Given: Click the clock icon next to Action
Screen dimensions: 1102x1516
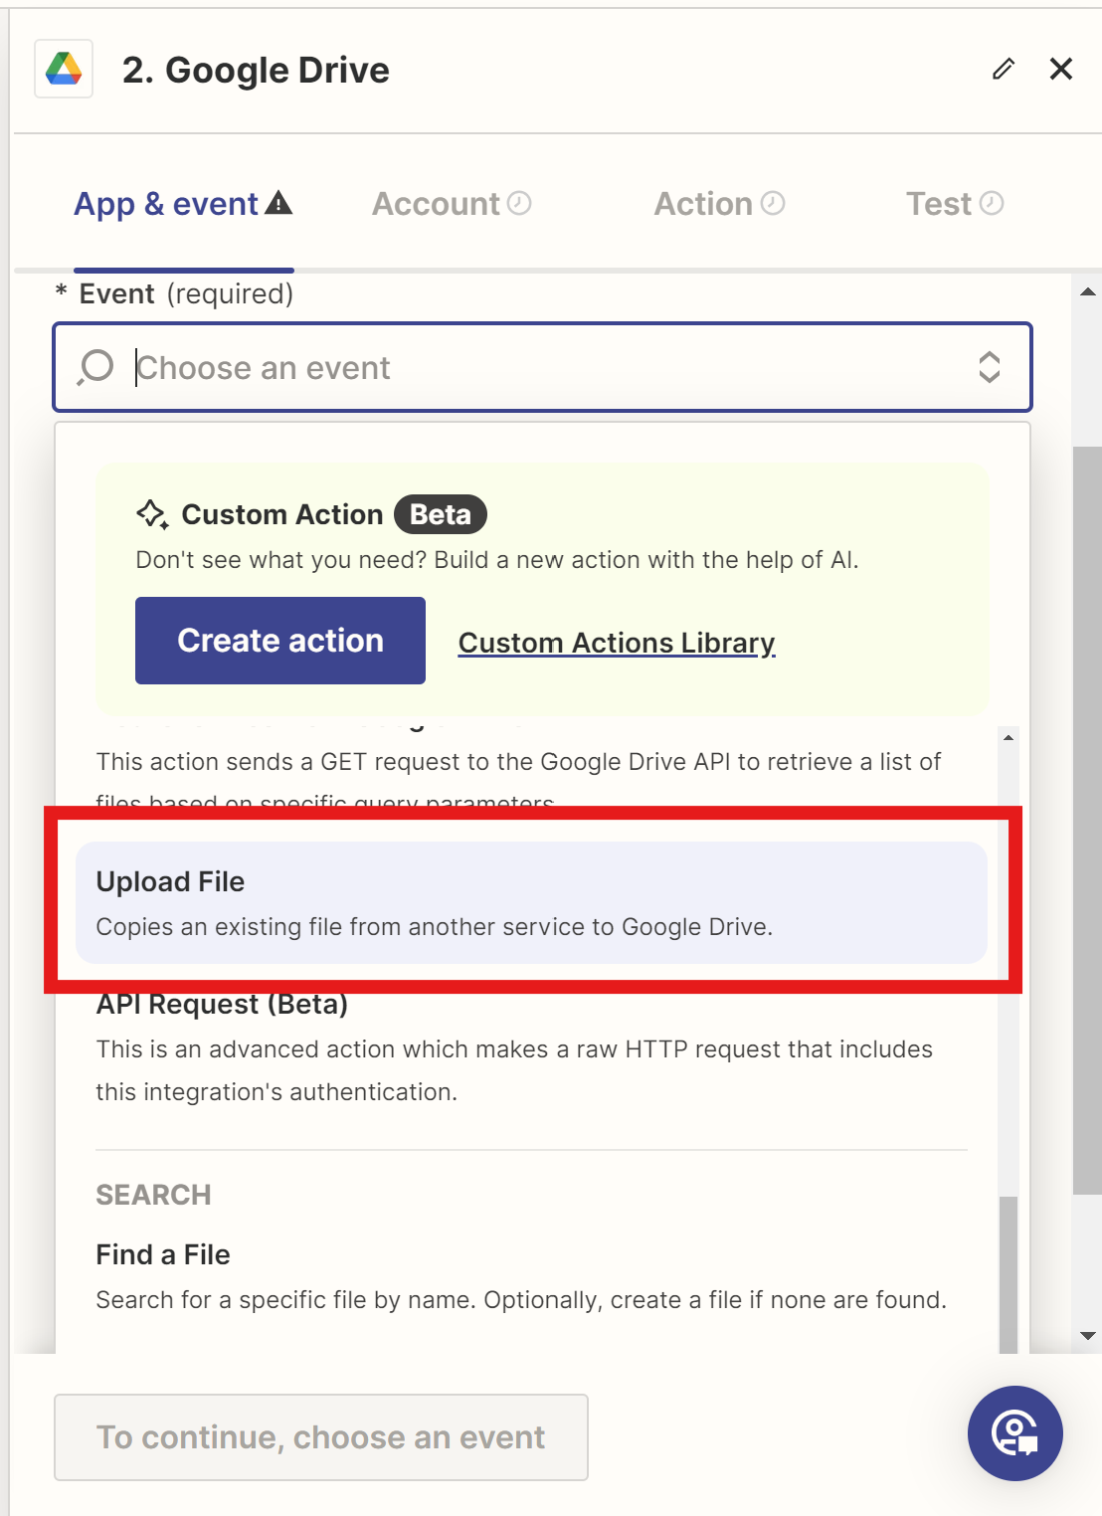Looking at the screenshot, I should tap(773, 203).
